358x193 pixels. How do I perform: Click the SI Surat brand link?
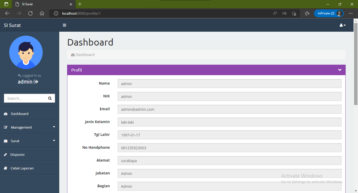12,25
